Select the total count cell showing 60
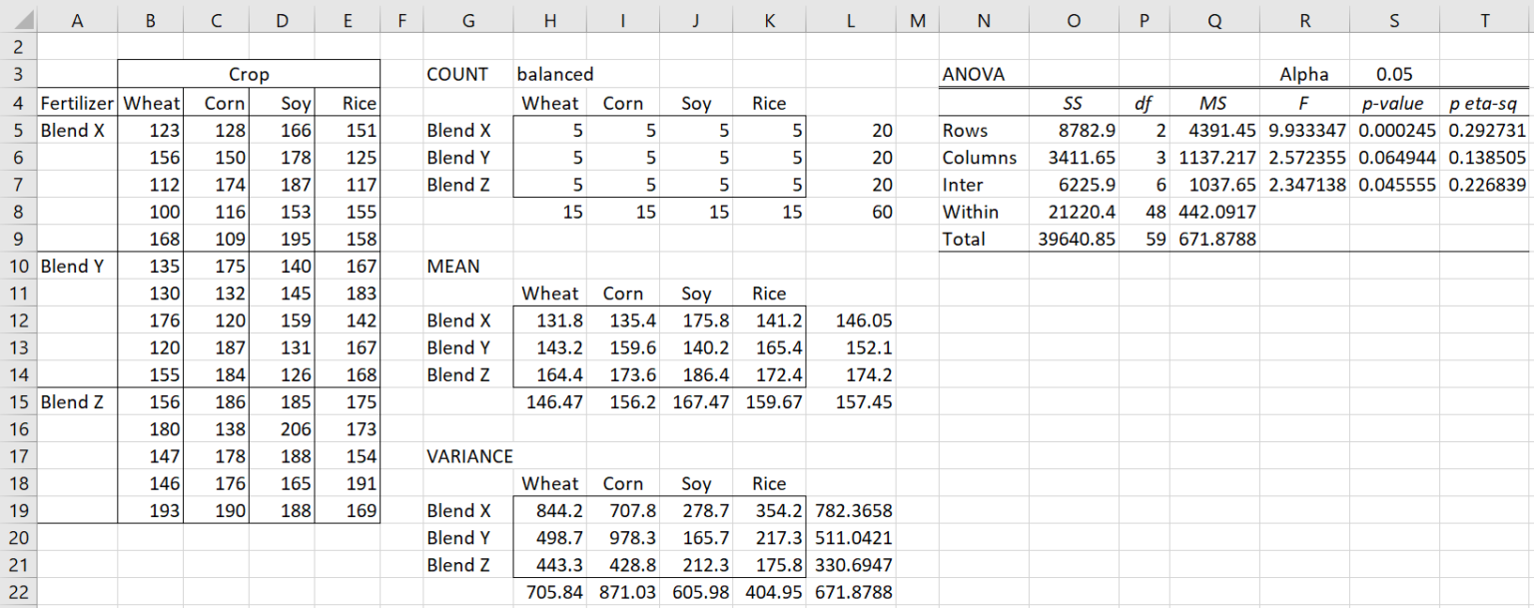This screenshot has height=608, width=1534. point(850,211)
